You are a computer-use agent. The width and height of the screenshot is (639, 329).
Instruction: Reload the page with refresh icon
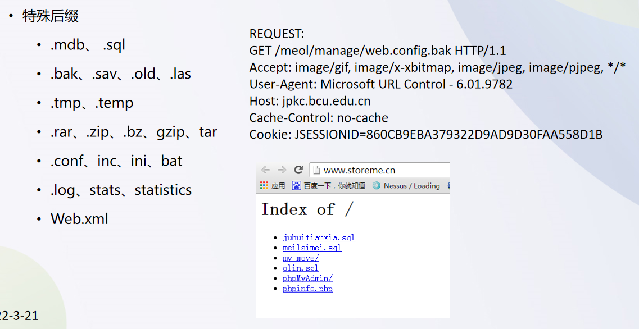[299, 170]
